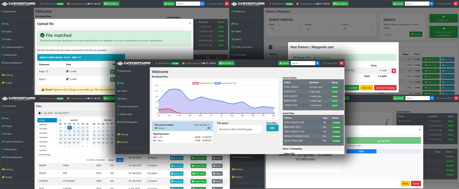Select January 1 in Files window calendar

tap(69, 128)
